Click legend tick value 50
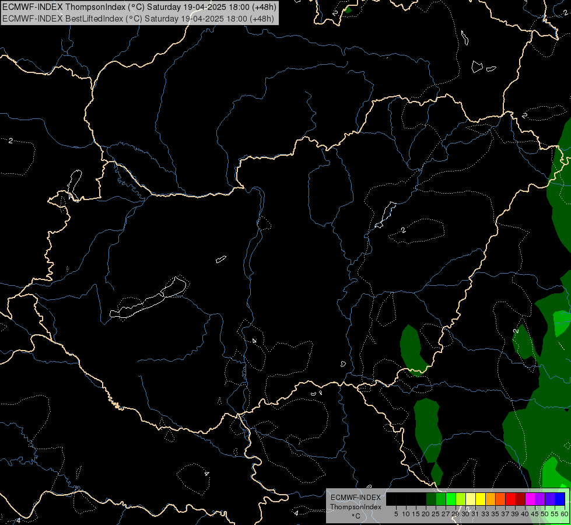This screenshot has width=571, height=525. 545,514
